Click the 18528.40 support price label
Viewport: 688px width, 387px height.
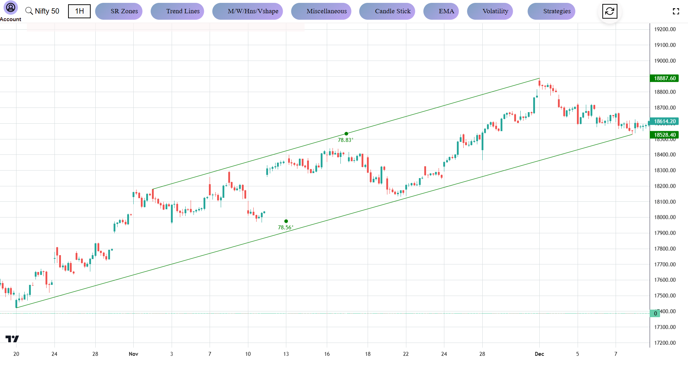pyautogui.click(x=664, y=135)
